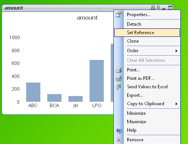This screenshot has height=144, width=188.
Task: Choose Minimize in the context menu
Action: point(147,113)
